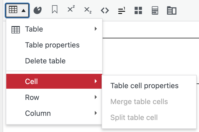Expand the Row submenu arrow
Viewport: 199px width, 132px height.
pos(96,97)
